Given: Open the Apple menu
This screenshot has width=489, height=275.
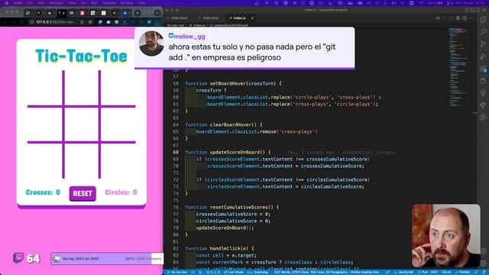Looking at the screenshot, I should click(6, 3).
